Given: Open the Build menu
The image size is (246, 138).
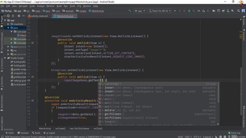Looking at the screenshot, I should tap(59, 6).
